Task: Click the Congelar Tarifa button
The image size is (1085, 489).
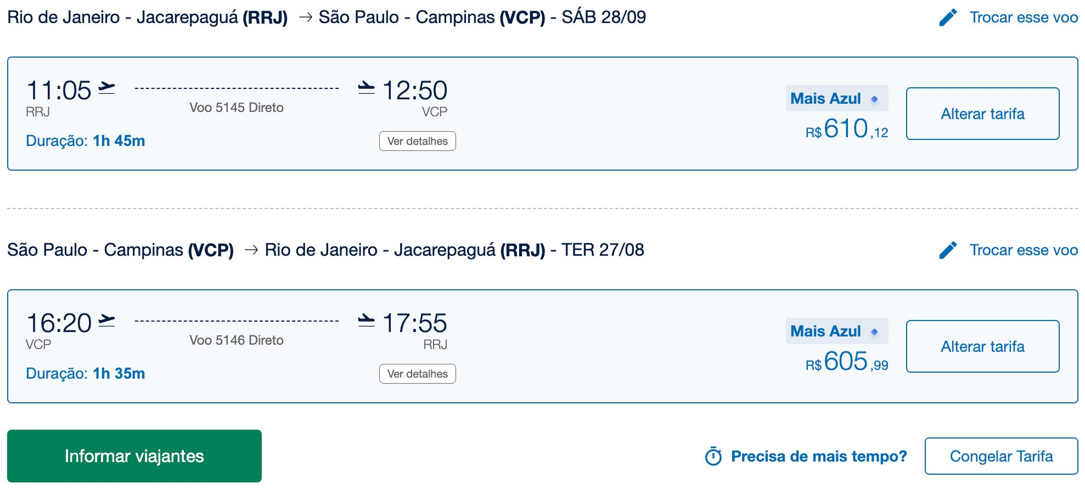Action: coord(1001,456)
